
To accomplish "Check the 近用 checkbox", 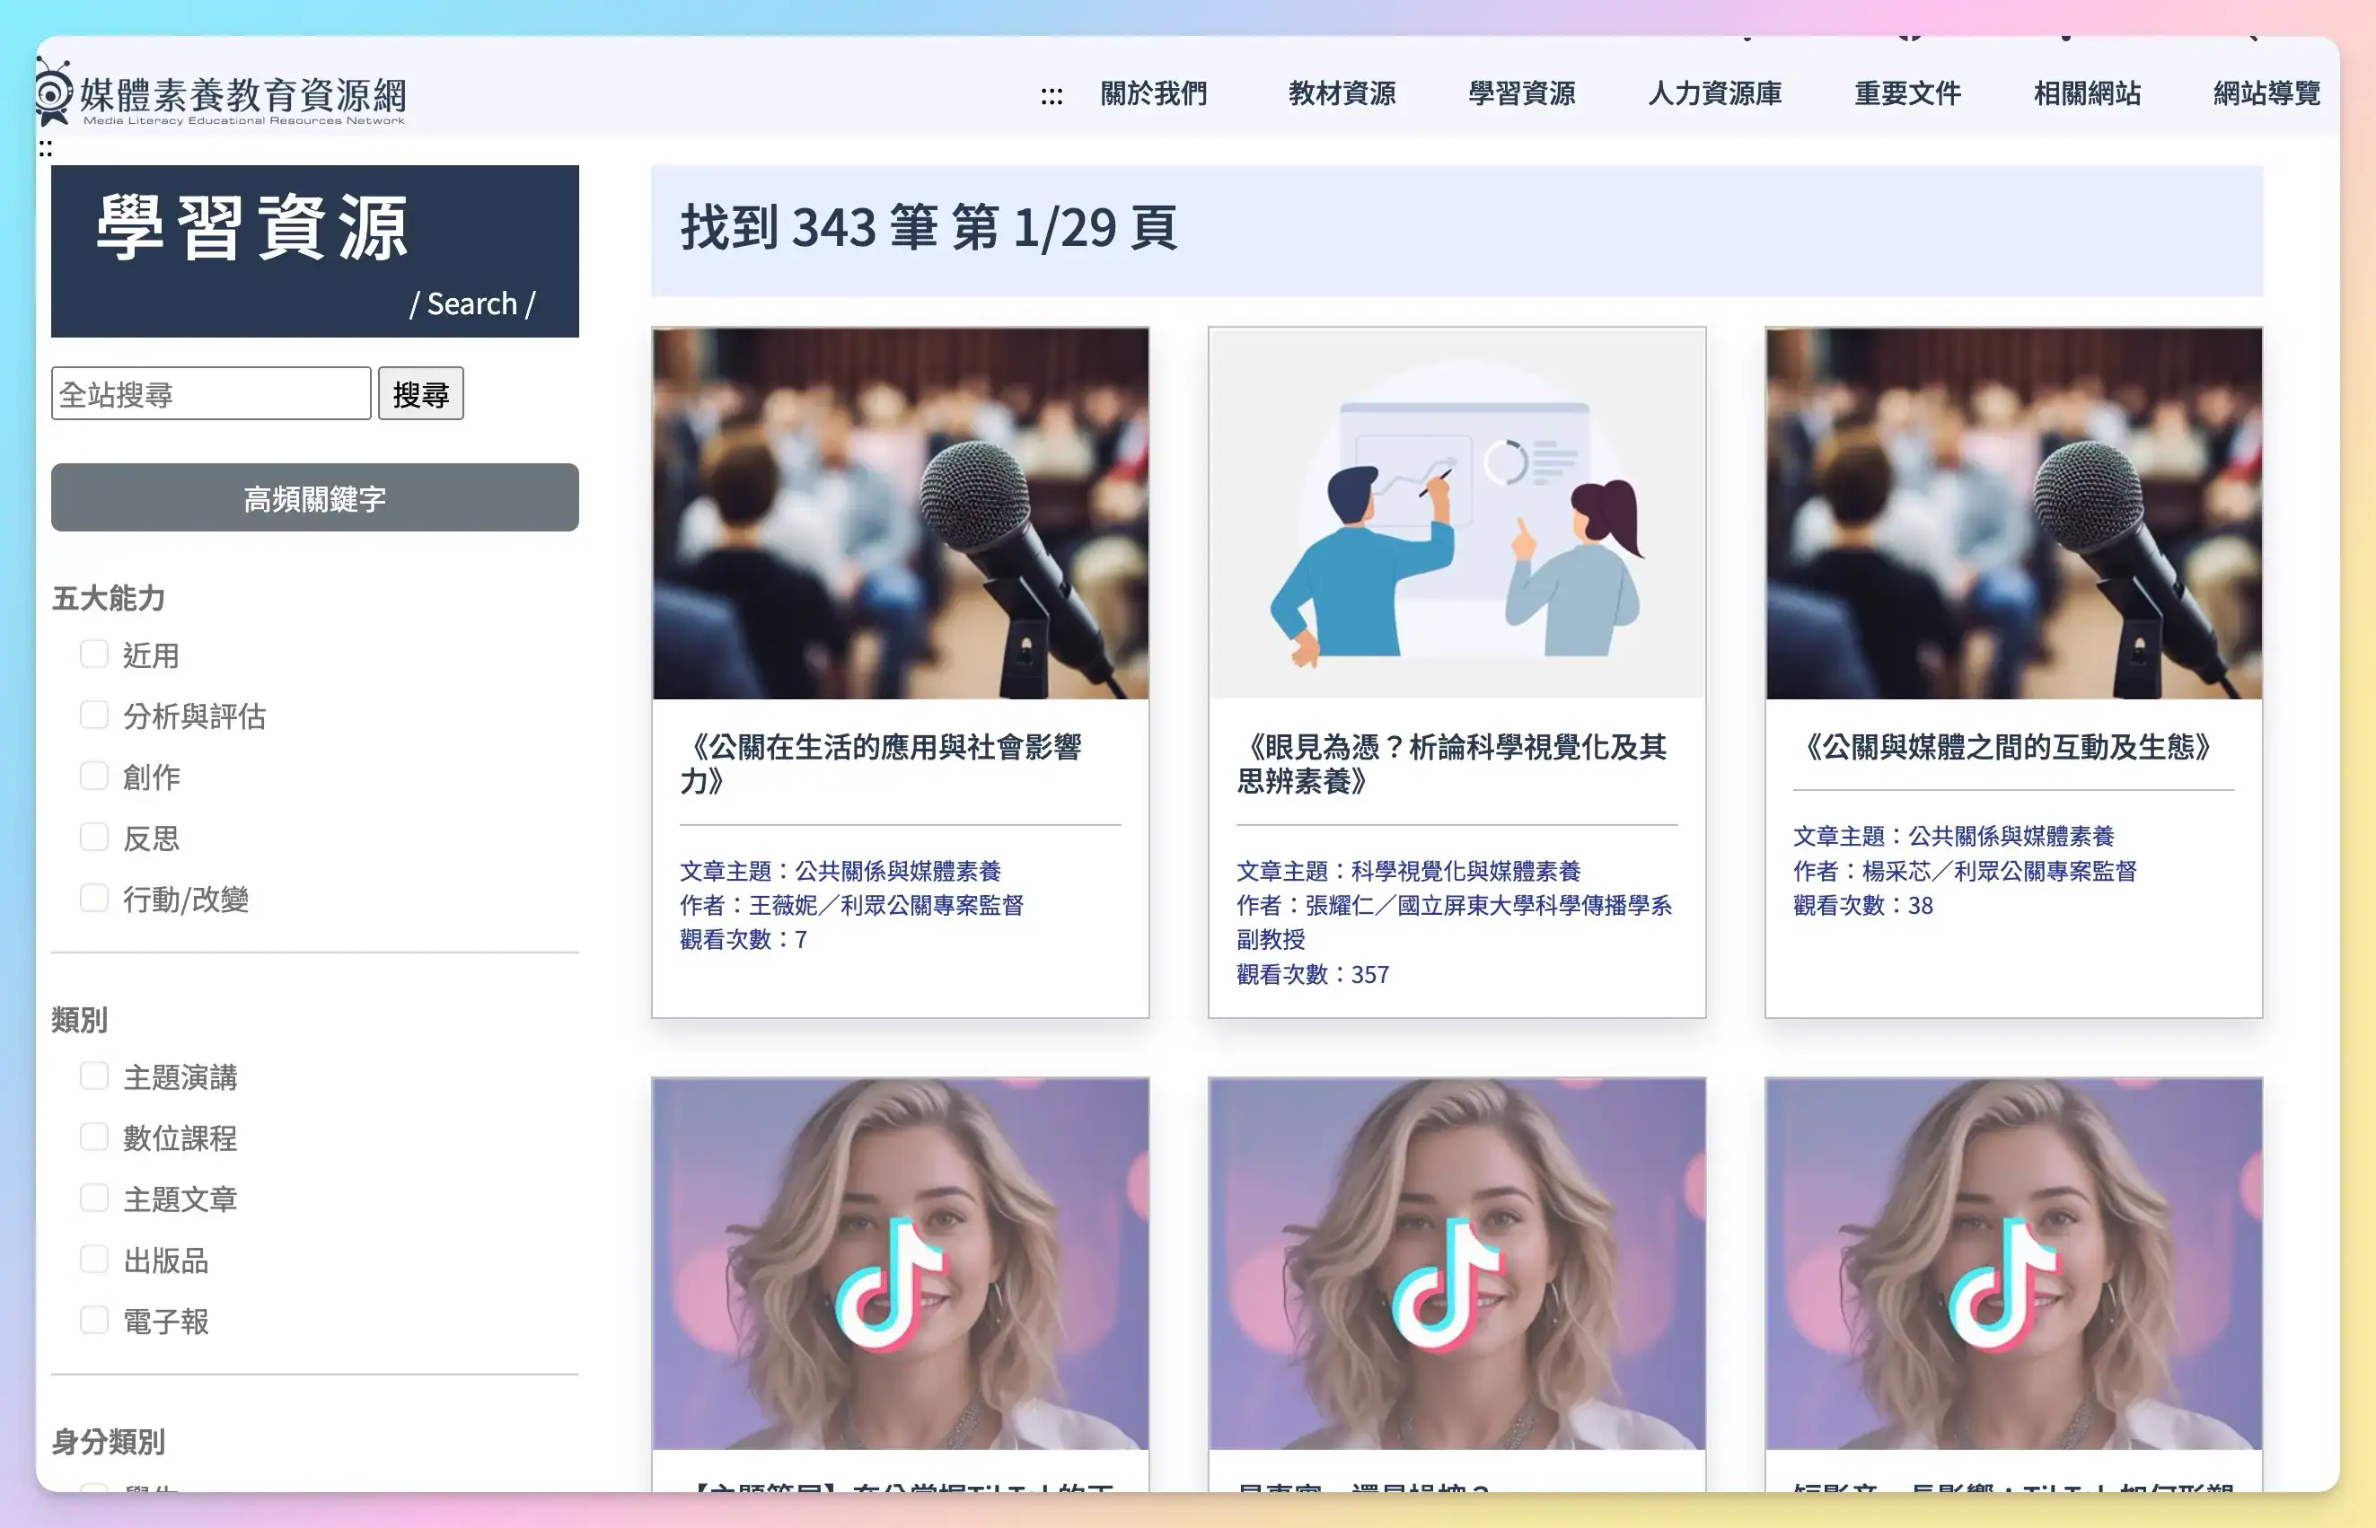I will tap(94, 654).
